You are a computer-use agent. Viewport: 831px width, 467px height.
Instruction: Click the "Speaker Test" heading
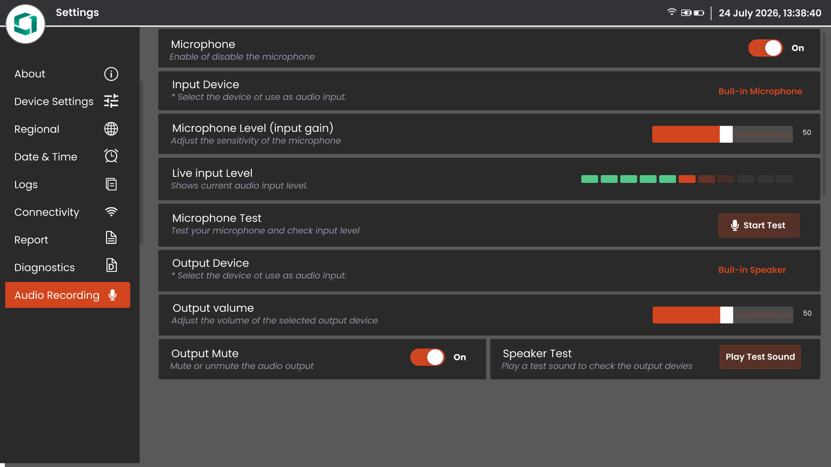click(x=537, y=353)
